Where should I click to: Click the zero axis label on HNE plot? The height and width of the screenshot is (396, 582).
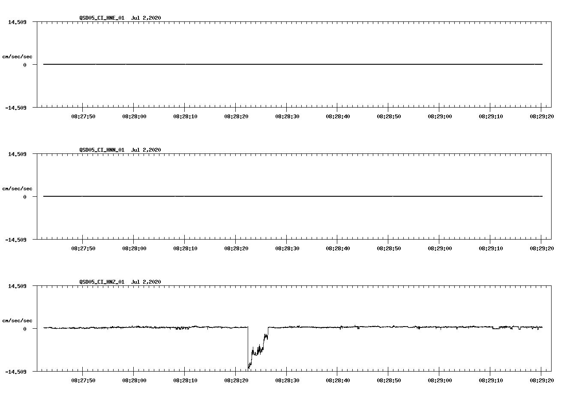coord(25,65)
